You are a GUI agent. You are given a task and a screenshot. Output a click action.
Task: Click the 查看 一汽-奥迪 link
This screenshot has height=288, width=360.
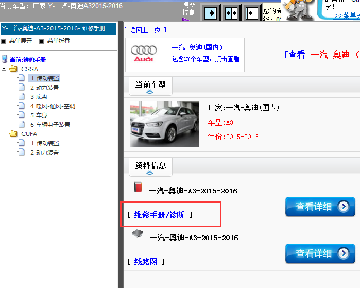pyautogui.click(x=322, y=55)
